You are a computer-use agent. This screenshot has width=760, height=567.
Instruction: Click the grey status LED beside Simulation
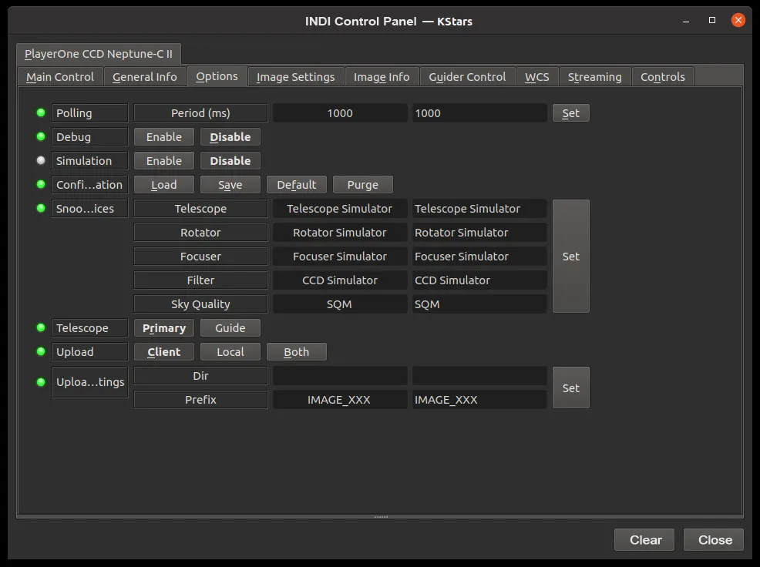[x=41, y=160]
